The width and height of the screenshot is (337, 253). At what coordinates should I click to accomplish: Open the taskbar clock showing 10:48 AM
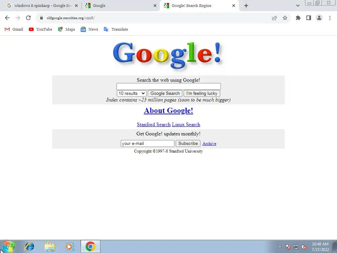point(320,247)
